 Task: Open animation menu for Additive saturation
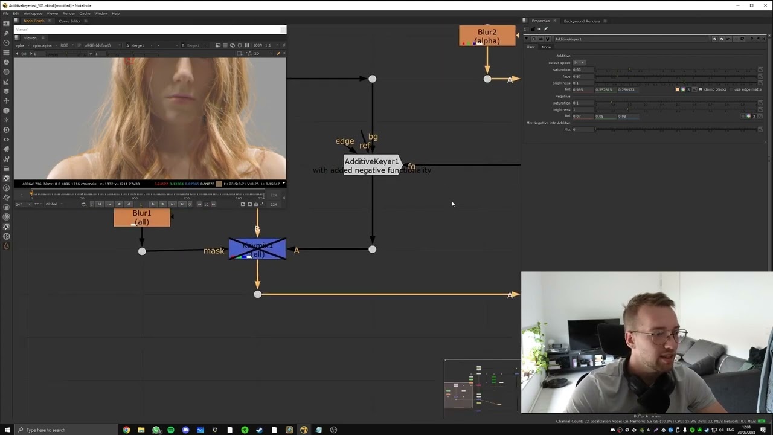(760, 69)
